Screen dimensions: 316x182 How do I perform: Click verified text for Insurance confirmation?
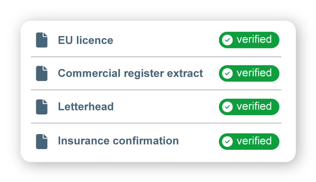[254, 141]
